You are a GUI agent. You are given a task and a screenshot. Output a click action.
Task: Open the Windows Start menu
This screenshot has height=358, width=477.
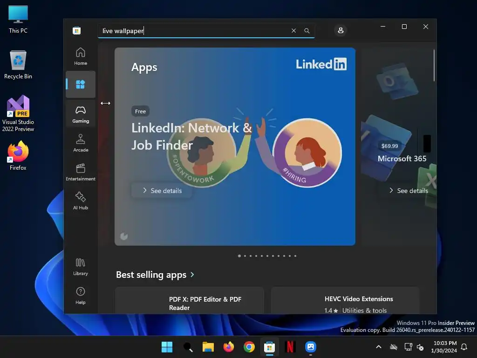[167, 347]
